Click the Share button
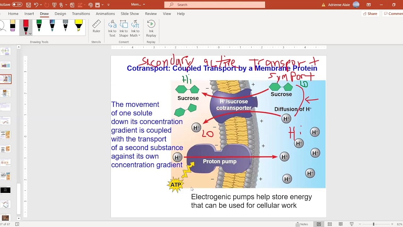 coord(370,14)
